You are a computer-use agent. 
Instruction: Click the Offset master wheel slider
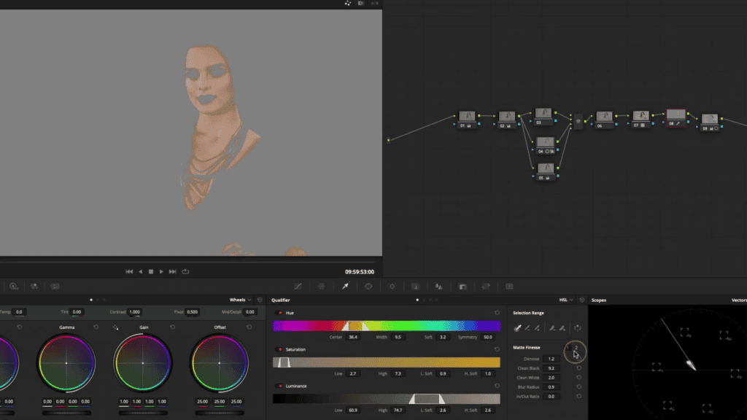pos(219,413)
